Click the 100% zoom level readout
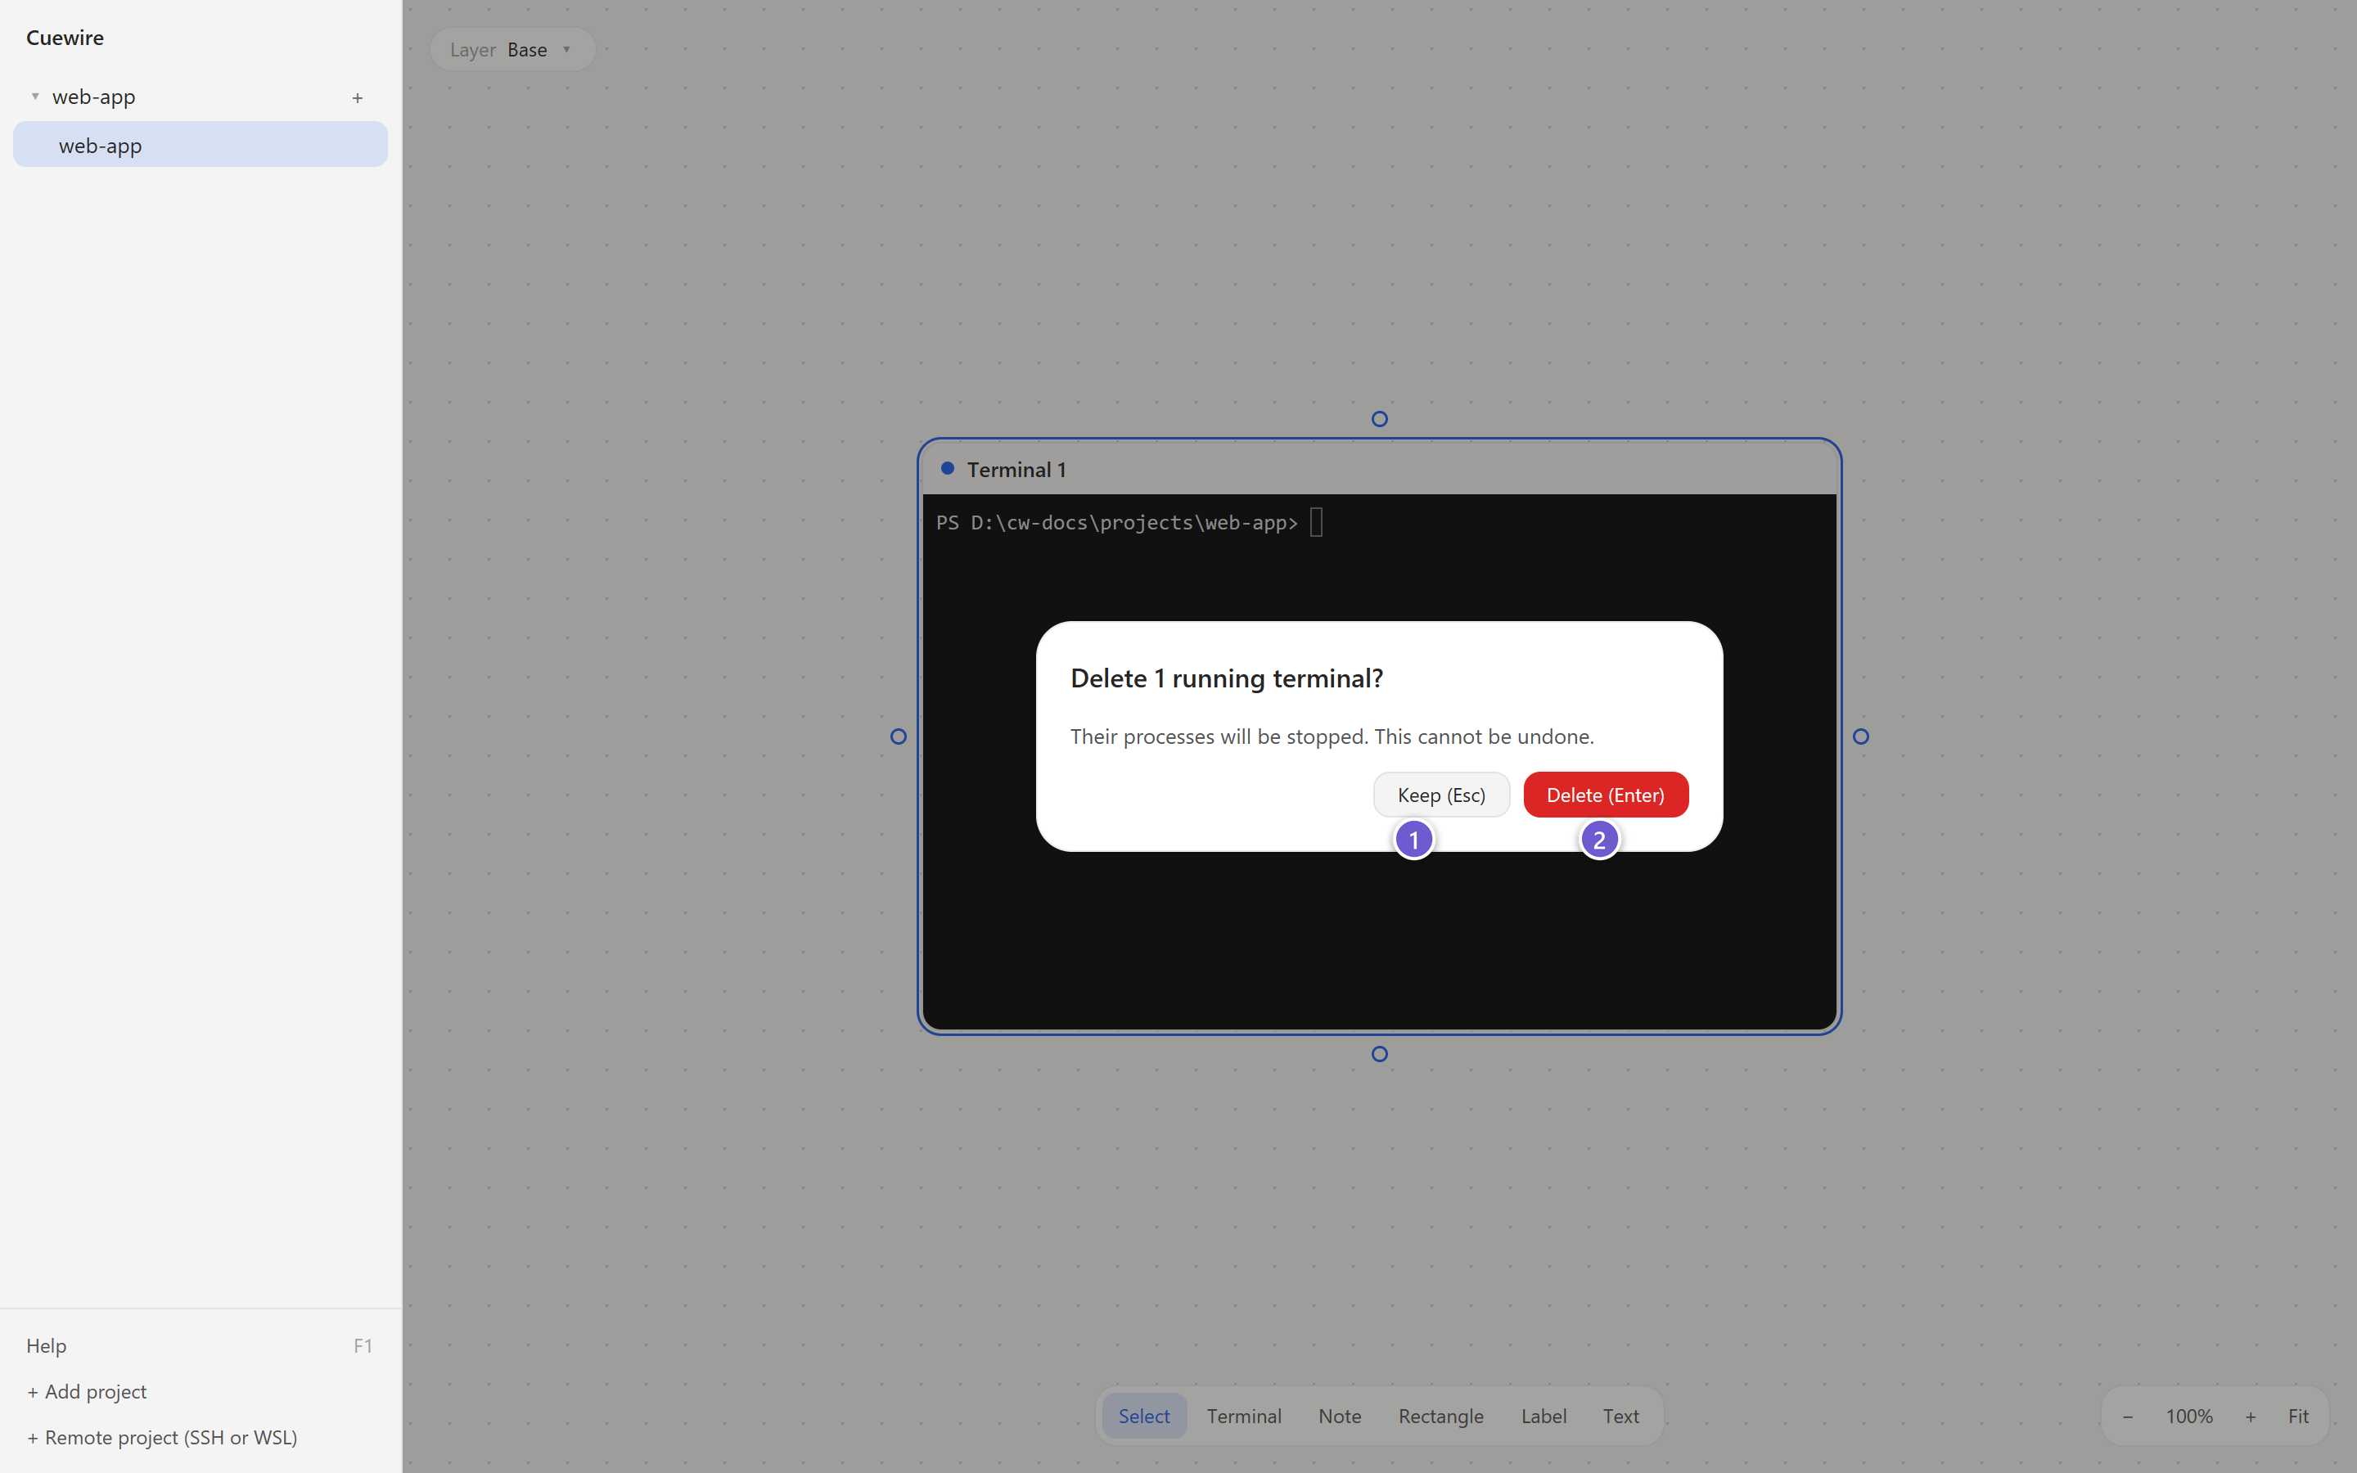The height and width of the screenshot is (1473, 2357). [x=2188, y=1416]
